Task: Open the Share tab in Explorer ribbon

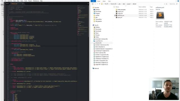Action: [x=104, y=1]
